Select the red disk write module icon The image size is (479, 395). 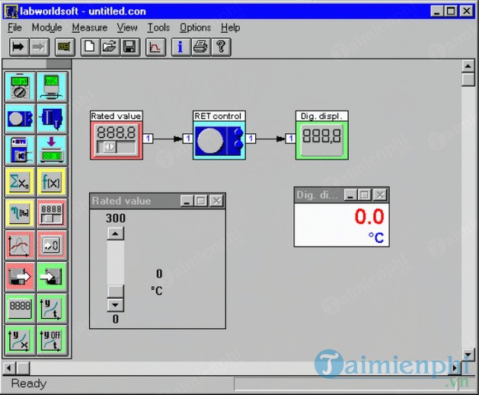click(20, 277)
